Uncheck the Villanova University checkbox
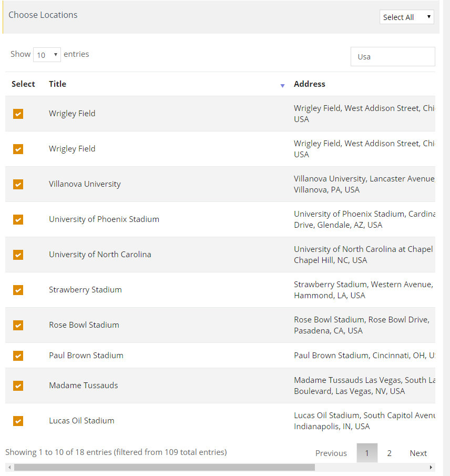450x476 pixels. (18, 184)
